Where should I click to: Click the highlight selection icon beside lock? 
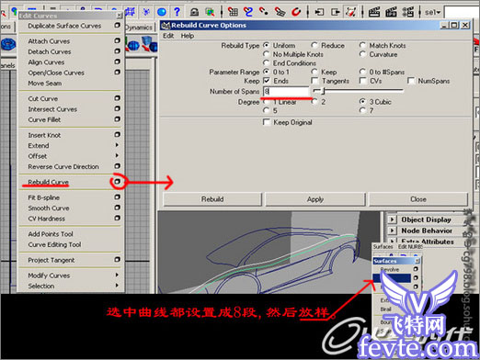tap(210, 12)
